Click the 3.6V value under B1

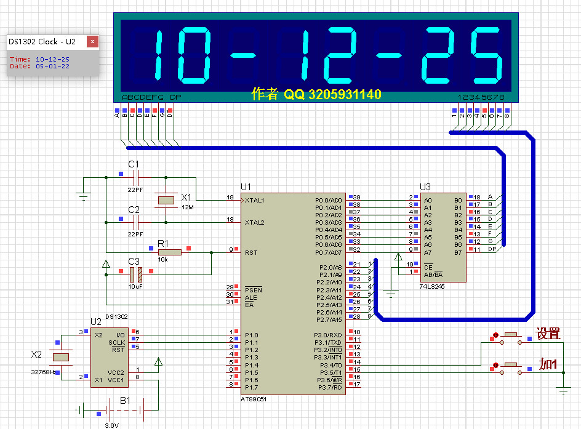point(112,426)
